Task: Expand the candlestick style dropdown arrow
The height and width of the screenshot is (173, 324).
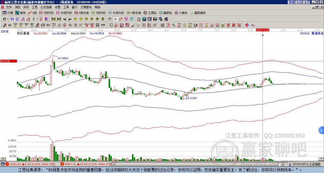Action: point(37,19)
